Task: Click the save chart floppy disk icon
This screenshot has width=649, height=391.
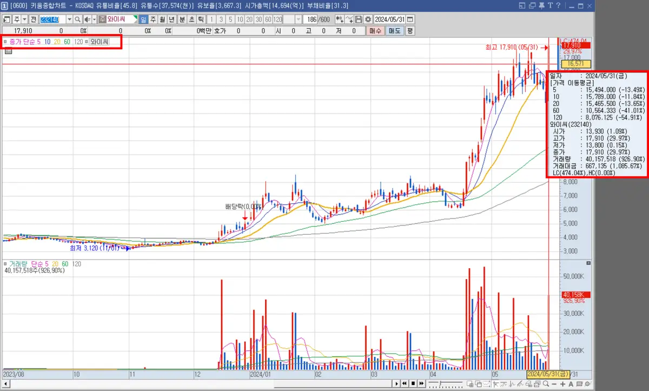Action: tap(359, 19)
